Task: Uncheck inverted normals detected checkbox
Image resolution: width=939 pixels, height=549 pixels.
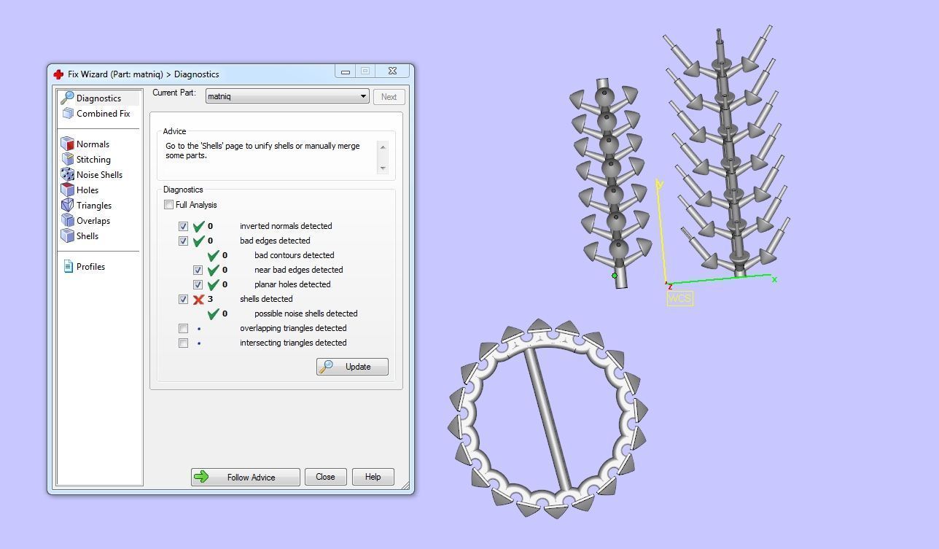Action: click(x=183, y=226)
